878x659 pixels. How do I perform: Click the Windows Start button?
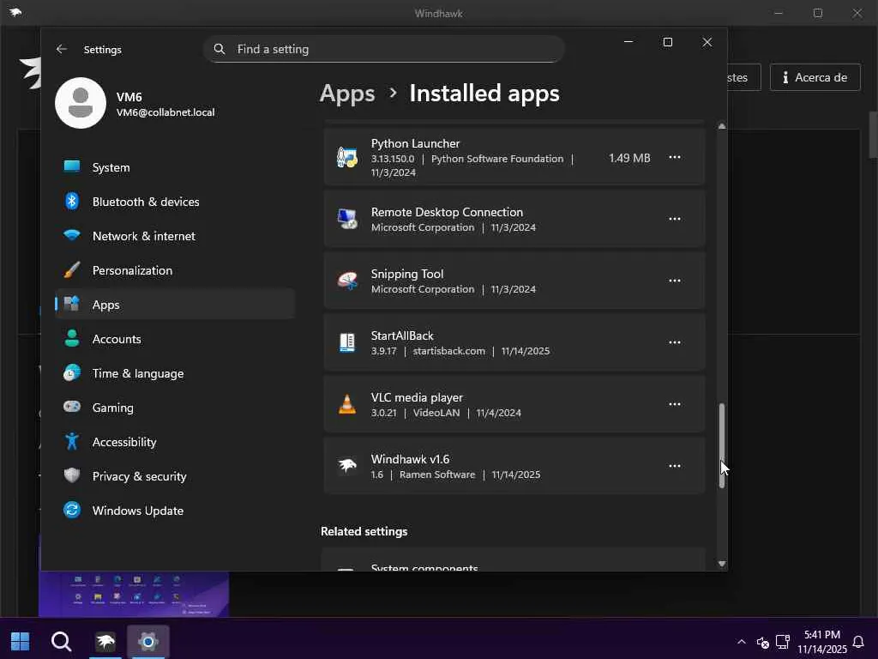pos(20,641)
